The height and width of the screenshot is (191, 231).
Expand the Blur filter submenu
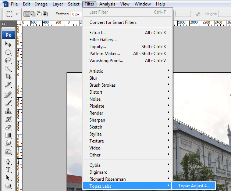tap(127, 78)
